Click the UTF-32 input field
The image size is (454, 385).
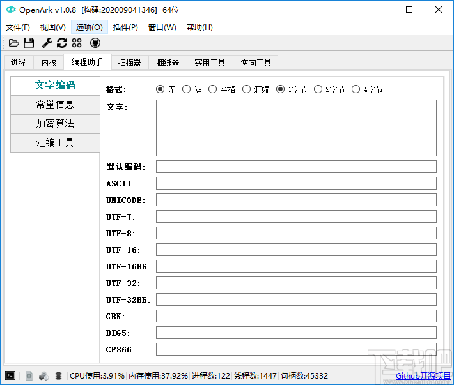click(296, 283)
